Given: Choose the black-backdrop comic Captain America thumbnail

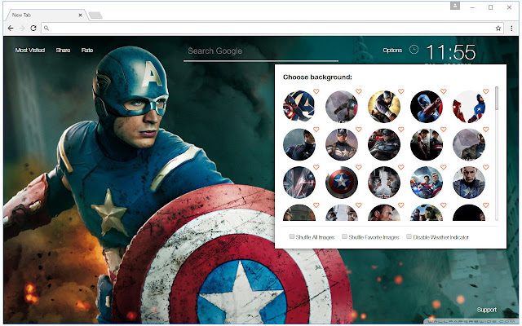Looking at the screenshot, I should point(427,107).
